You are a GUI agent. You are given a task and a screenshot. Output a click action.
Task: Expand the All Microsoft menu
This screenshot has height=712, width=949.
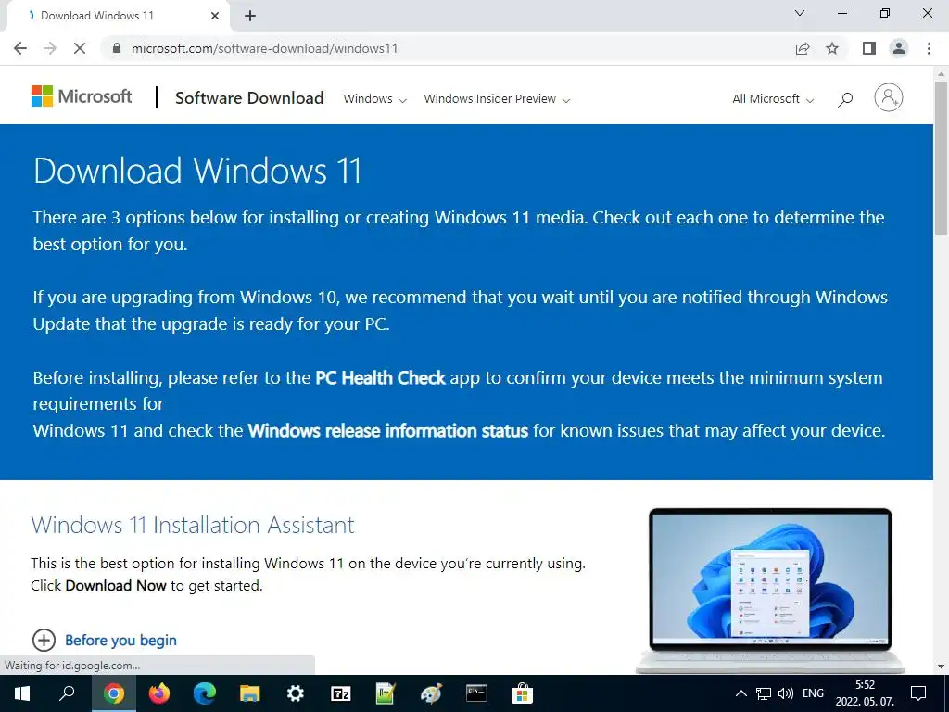click(x=773, y=98)
